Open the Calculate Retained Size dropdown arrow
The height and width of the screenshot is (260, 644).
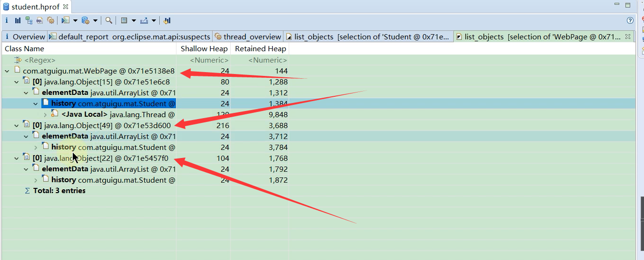tap(134, 20)
